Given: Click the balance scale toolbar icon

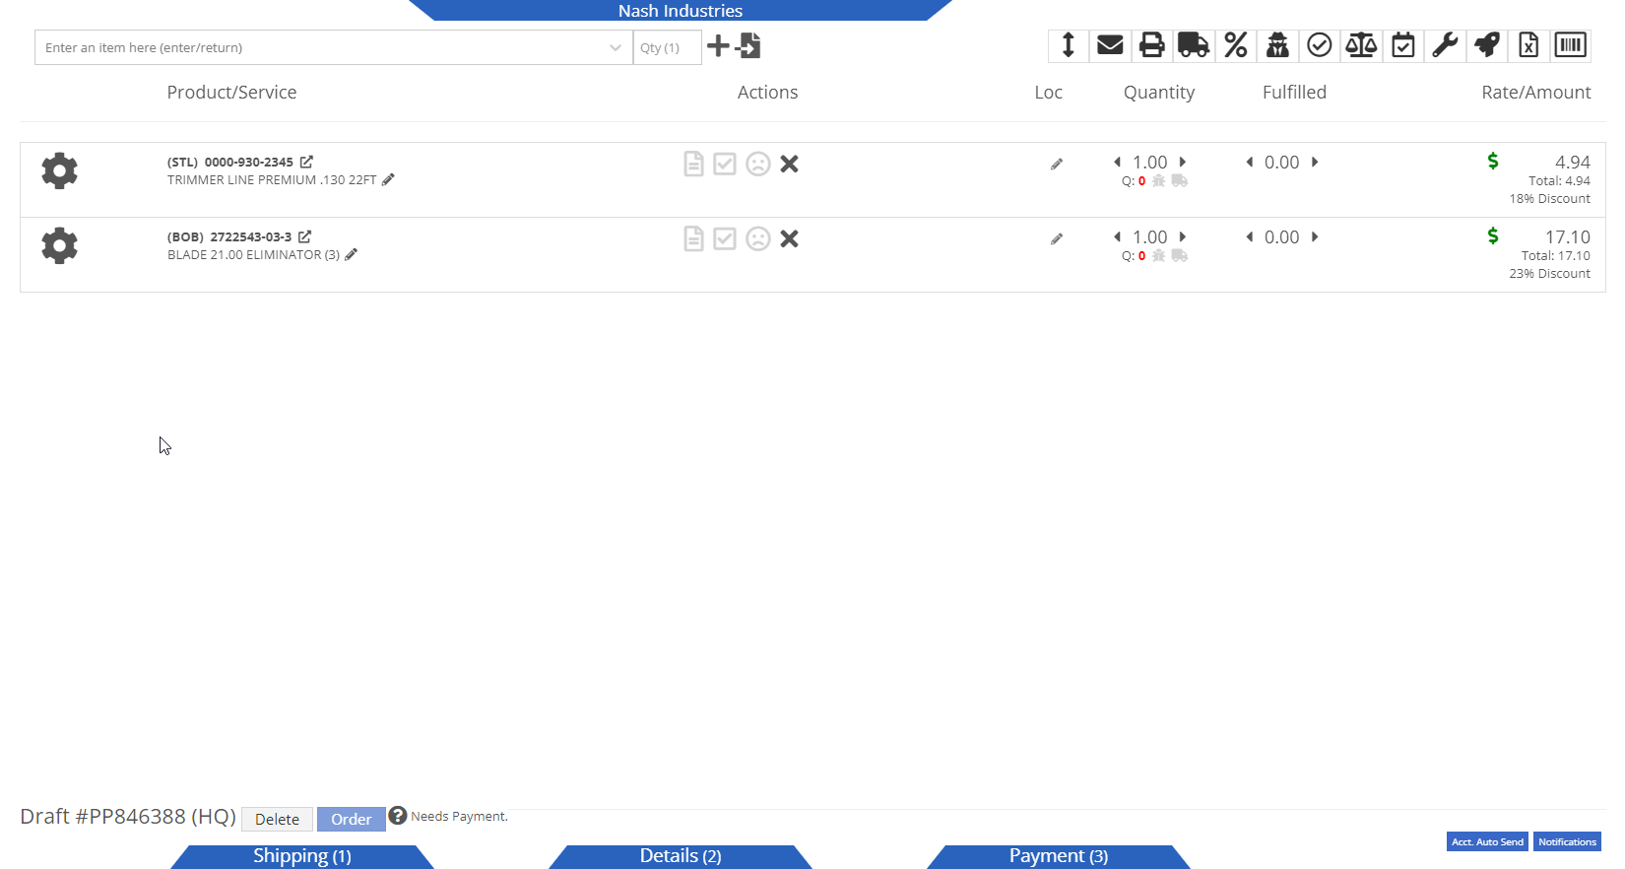Looking at the screenshot, I should [1361, 45].
